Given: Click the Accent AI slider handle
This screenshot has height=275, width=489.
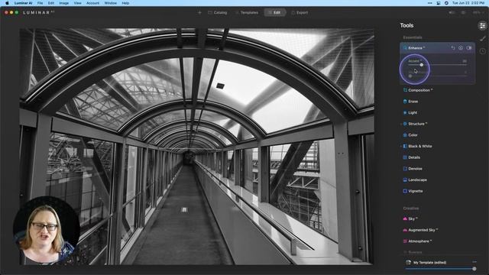Looking at the screenshot, I should tap(421, 65).
